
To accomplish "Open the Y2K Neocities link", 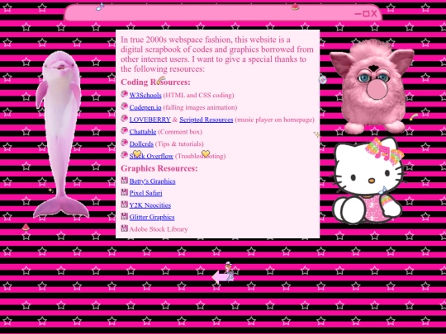I will [150, 205].
